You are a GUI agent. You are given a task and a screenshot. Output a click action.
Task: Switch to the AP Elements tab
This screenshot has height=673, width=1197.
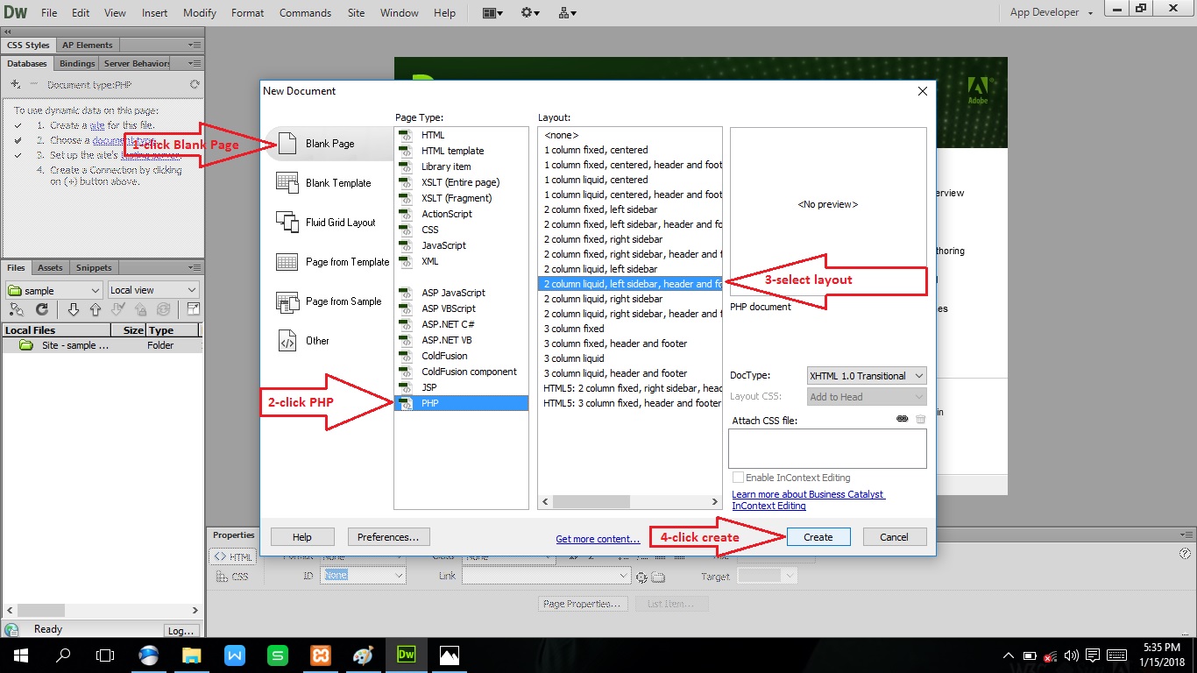tap(88, 45)
